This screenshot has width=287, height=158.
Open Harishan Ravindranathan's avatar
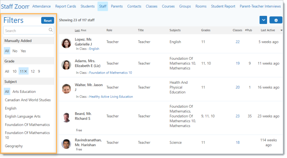point(66,143)
